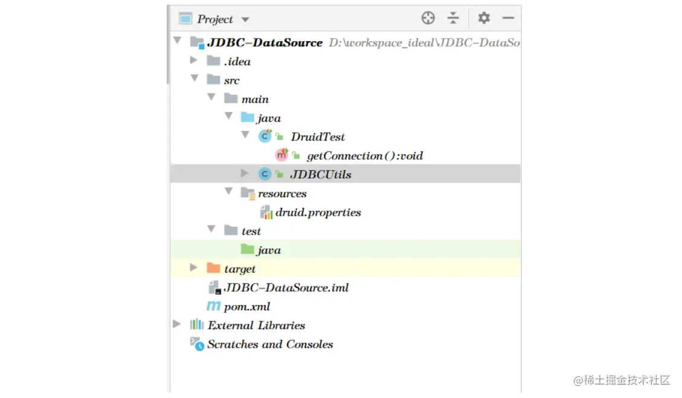Image resolution: width=682 pixels, height=398 pixels.
Task: Select JDBC-DataSource.iml file
Action: pyautogui.click(x=286, y=288)
